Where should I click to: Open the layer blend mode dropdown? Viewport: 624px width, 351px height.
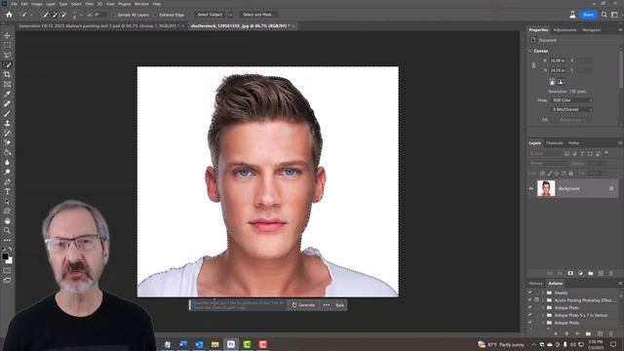point(548,163)
